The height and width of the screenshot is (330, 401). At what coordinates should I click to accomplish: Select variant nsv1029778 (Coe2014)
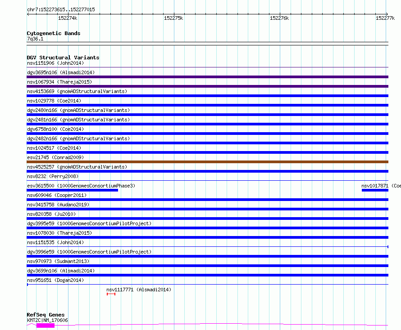coord(54,101)
